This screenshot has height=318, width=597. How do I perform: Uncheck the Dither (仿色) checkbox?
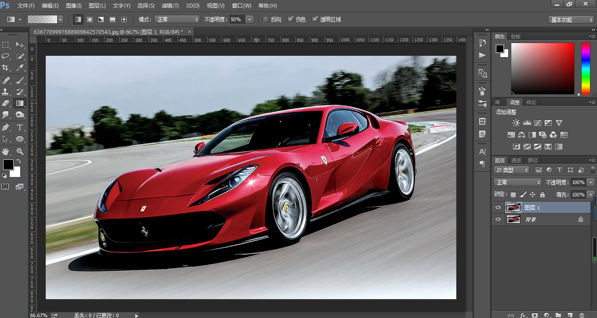coord(290,19)
